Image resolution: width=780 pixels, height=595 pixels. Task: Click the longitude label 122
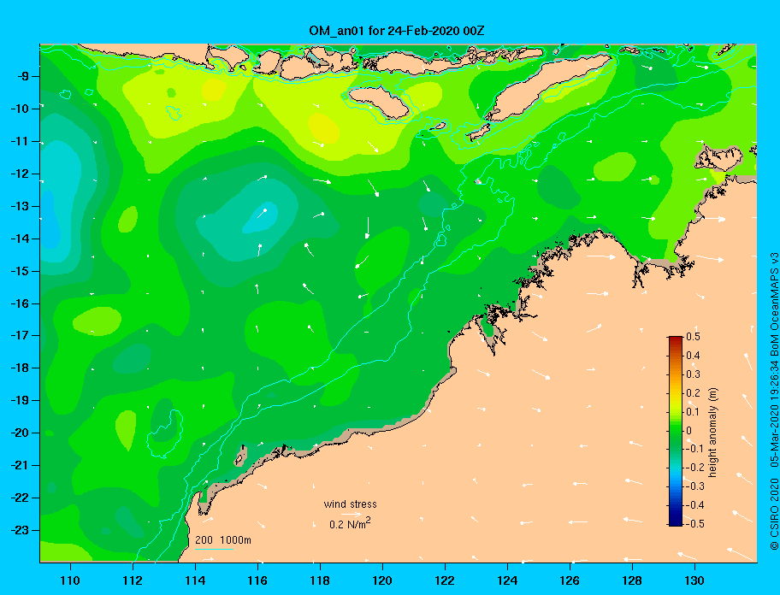pos(445,580)
